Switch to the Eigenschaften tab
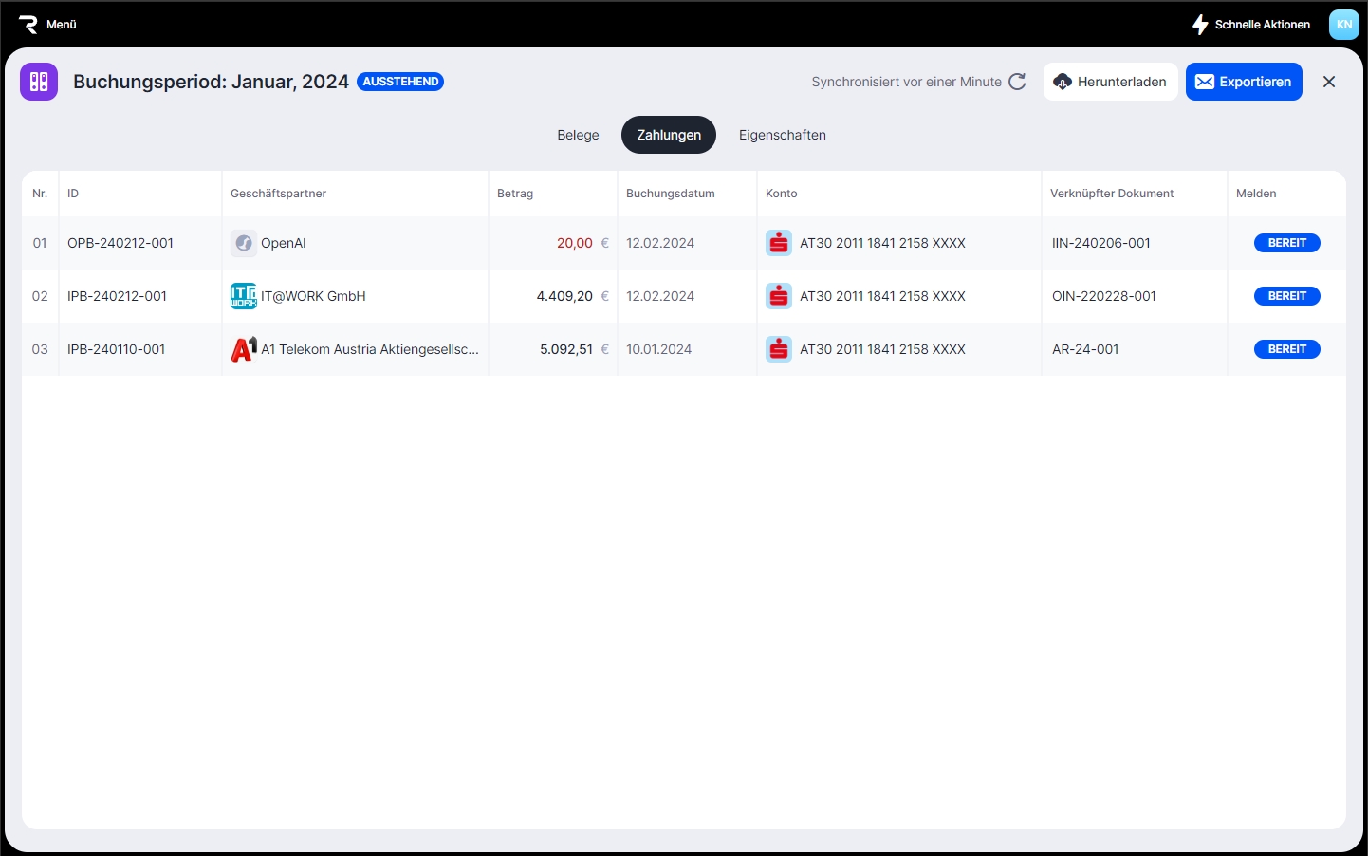The width and height of the screenshot is (1368, 856). pos(782,135)
